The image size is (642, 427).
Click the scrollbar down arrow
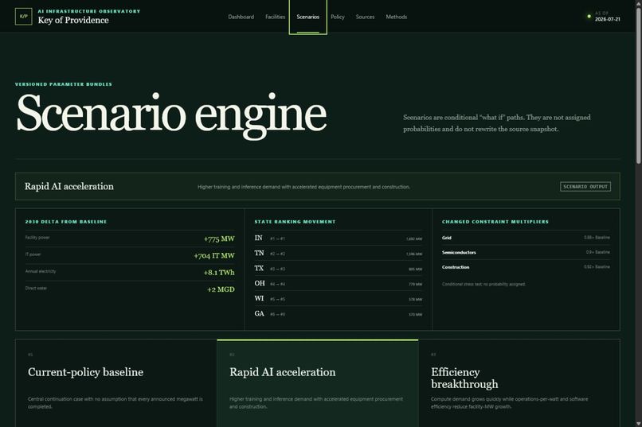[x=638, y=423]
